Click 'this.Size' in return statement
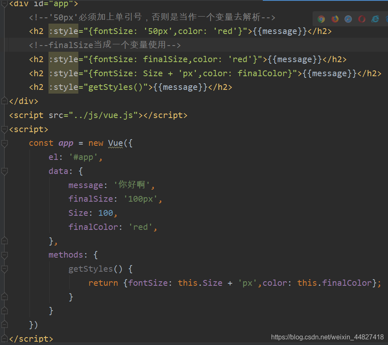 point(200,283)
